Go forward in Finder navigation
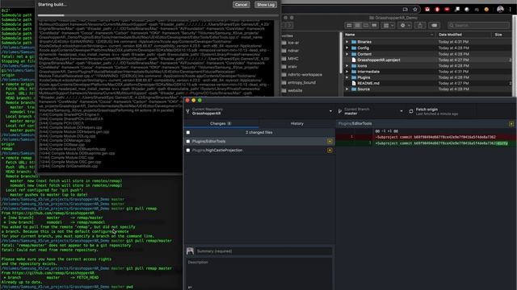Image resolution: width=517 pixels, height=290 pixels. [x=289, y=25]
